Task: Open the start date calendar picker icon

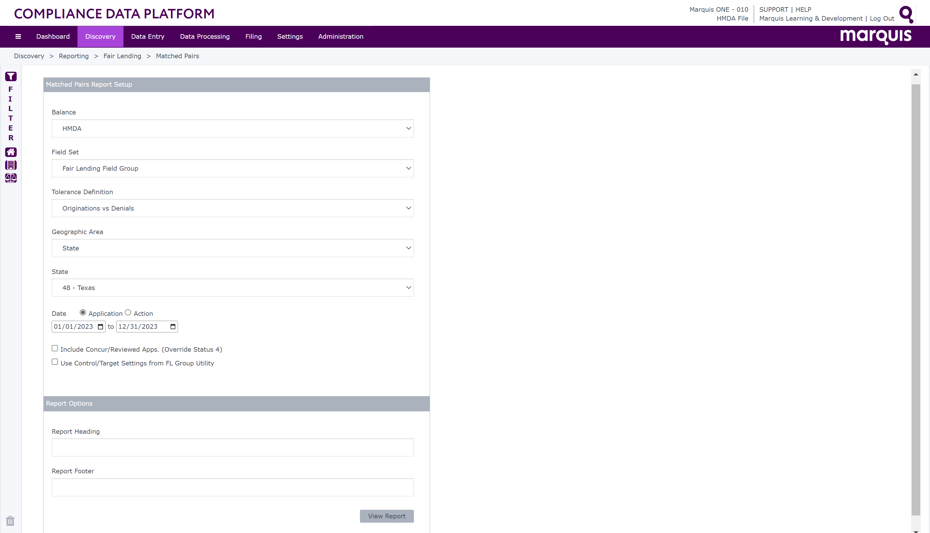Action: pyautogui.click(x=100, y=326)
